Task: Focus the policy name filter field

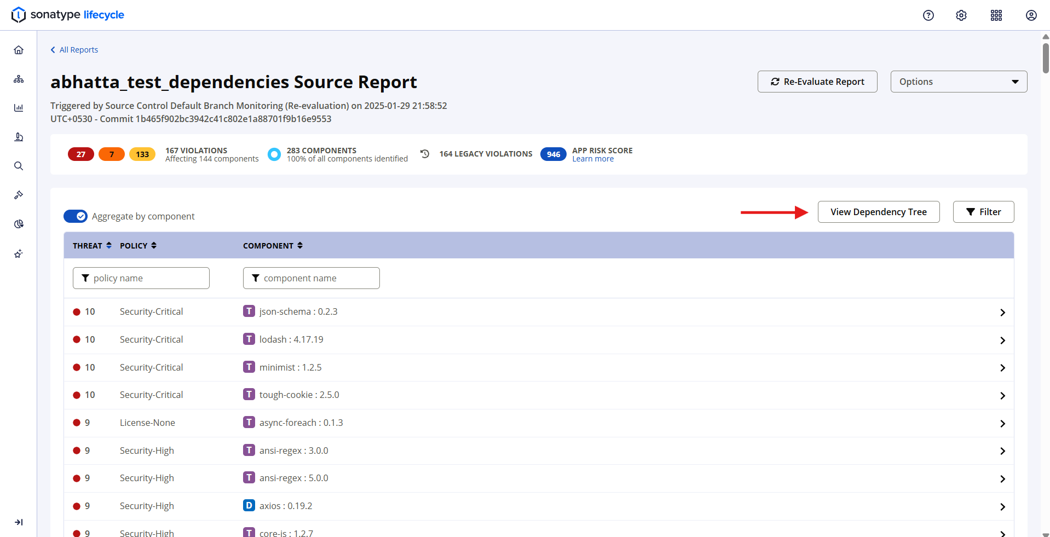Action: click(141, 278)
